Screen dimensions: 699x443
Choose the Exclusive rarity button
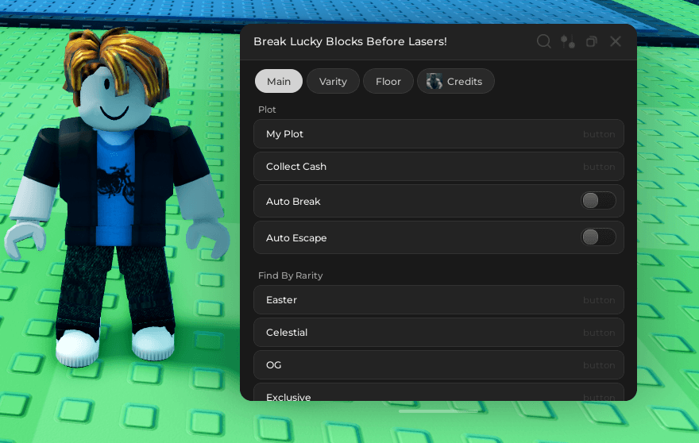438,392
